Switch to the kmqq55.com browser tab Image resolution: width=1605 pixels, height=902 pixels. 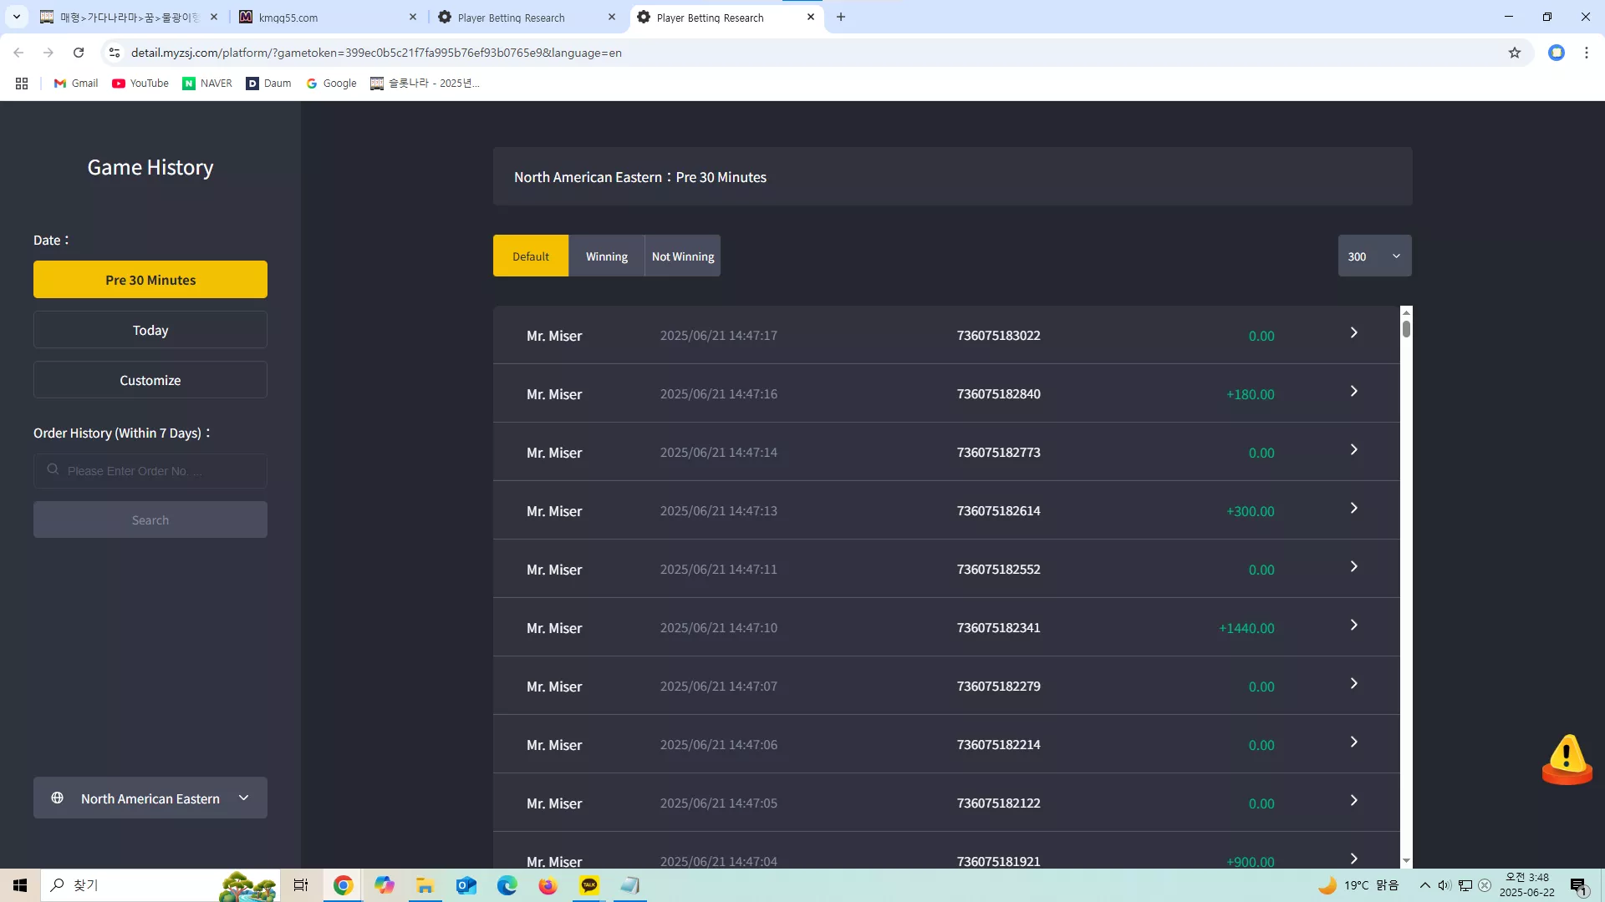pyautogui.click(x=328, y=17)
